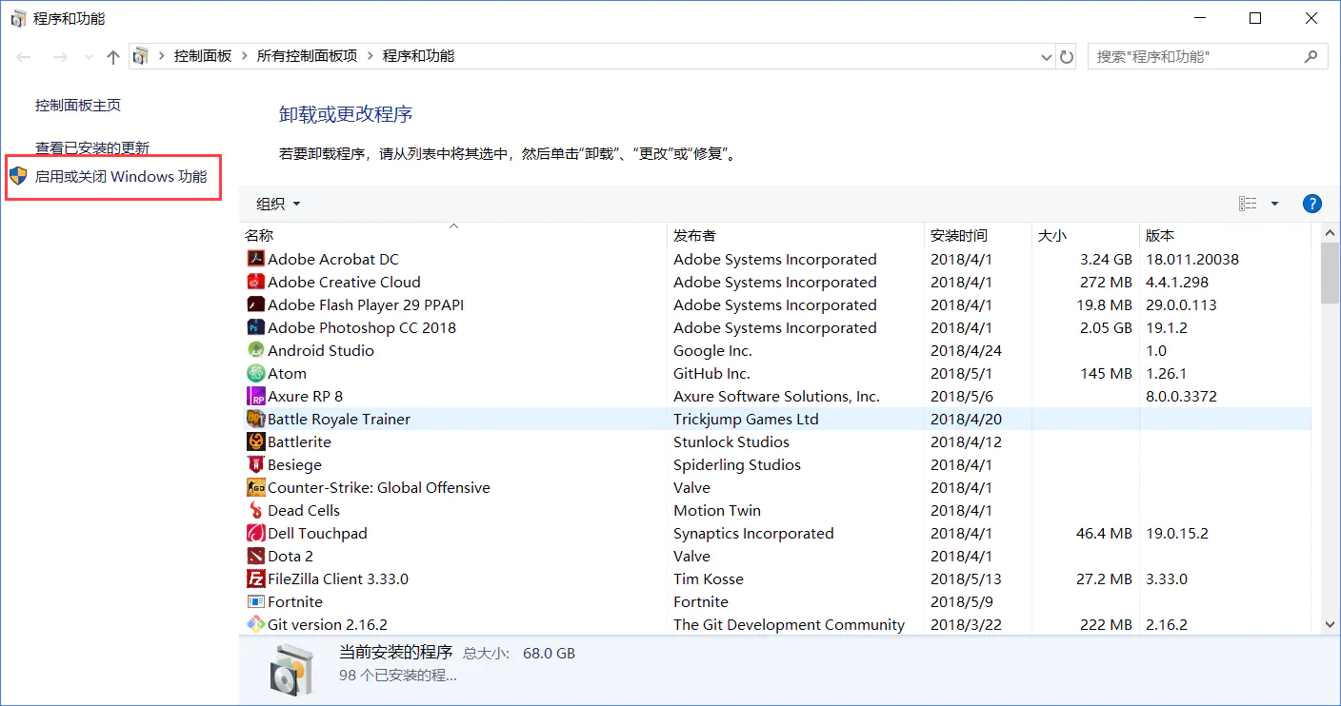1341x706 pixels.
Task: Navigate to 控制面板 in the breadcrumb
Action: point(203,56)
